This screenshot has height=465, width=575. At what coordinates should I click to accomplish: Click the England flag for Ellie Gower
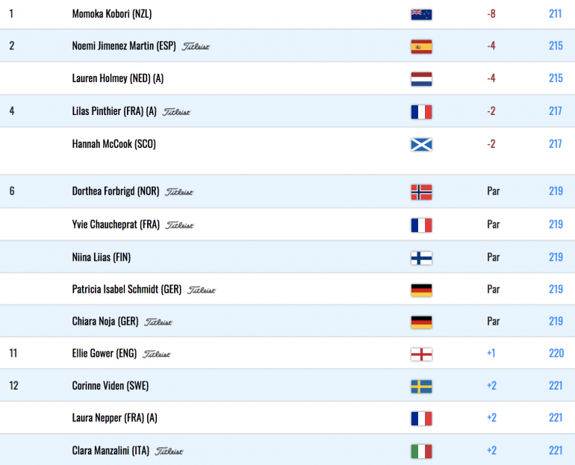point(421,355)
